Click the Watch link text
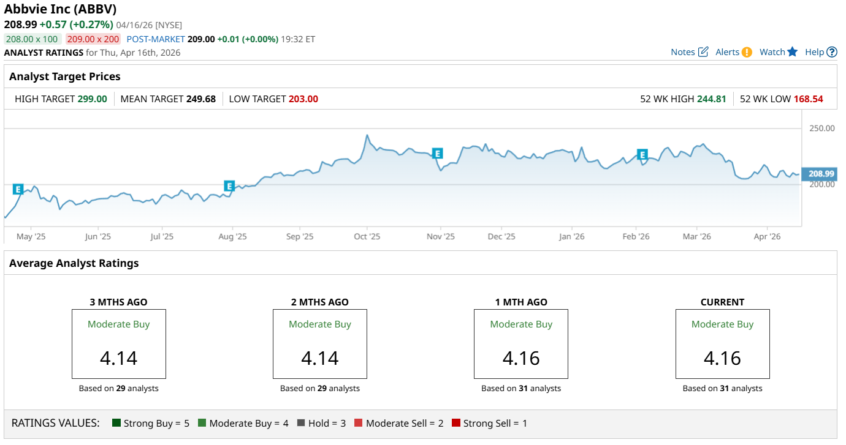 pos(772,52)
